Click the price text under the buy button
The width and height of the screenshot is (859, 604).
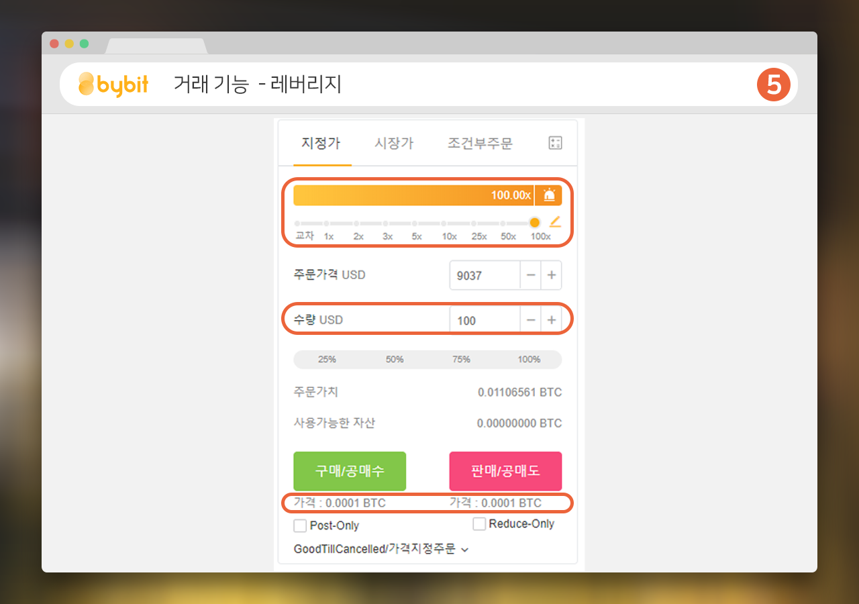point(340,503)
